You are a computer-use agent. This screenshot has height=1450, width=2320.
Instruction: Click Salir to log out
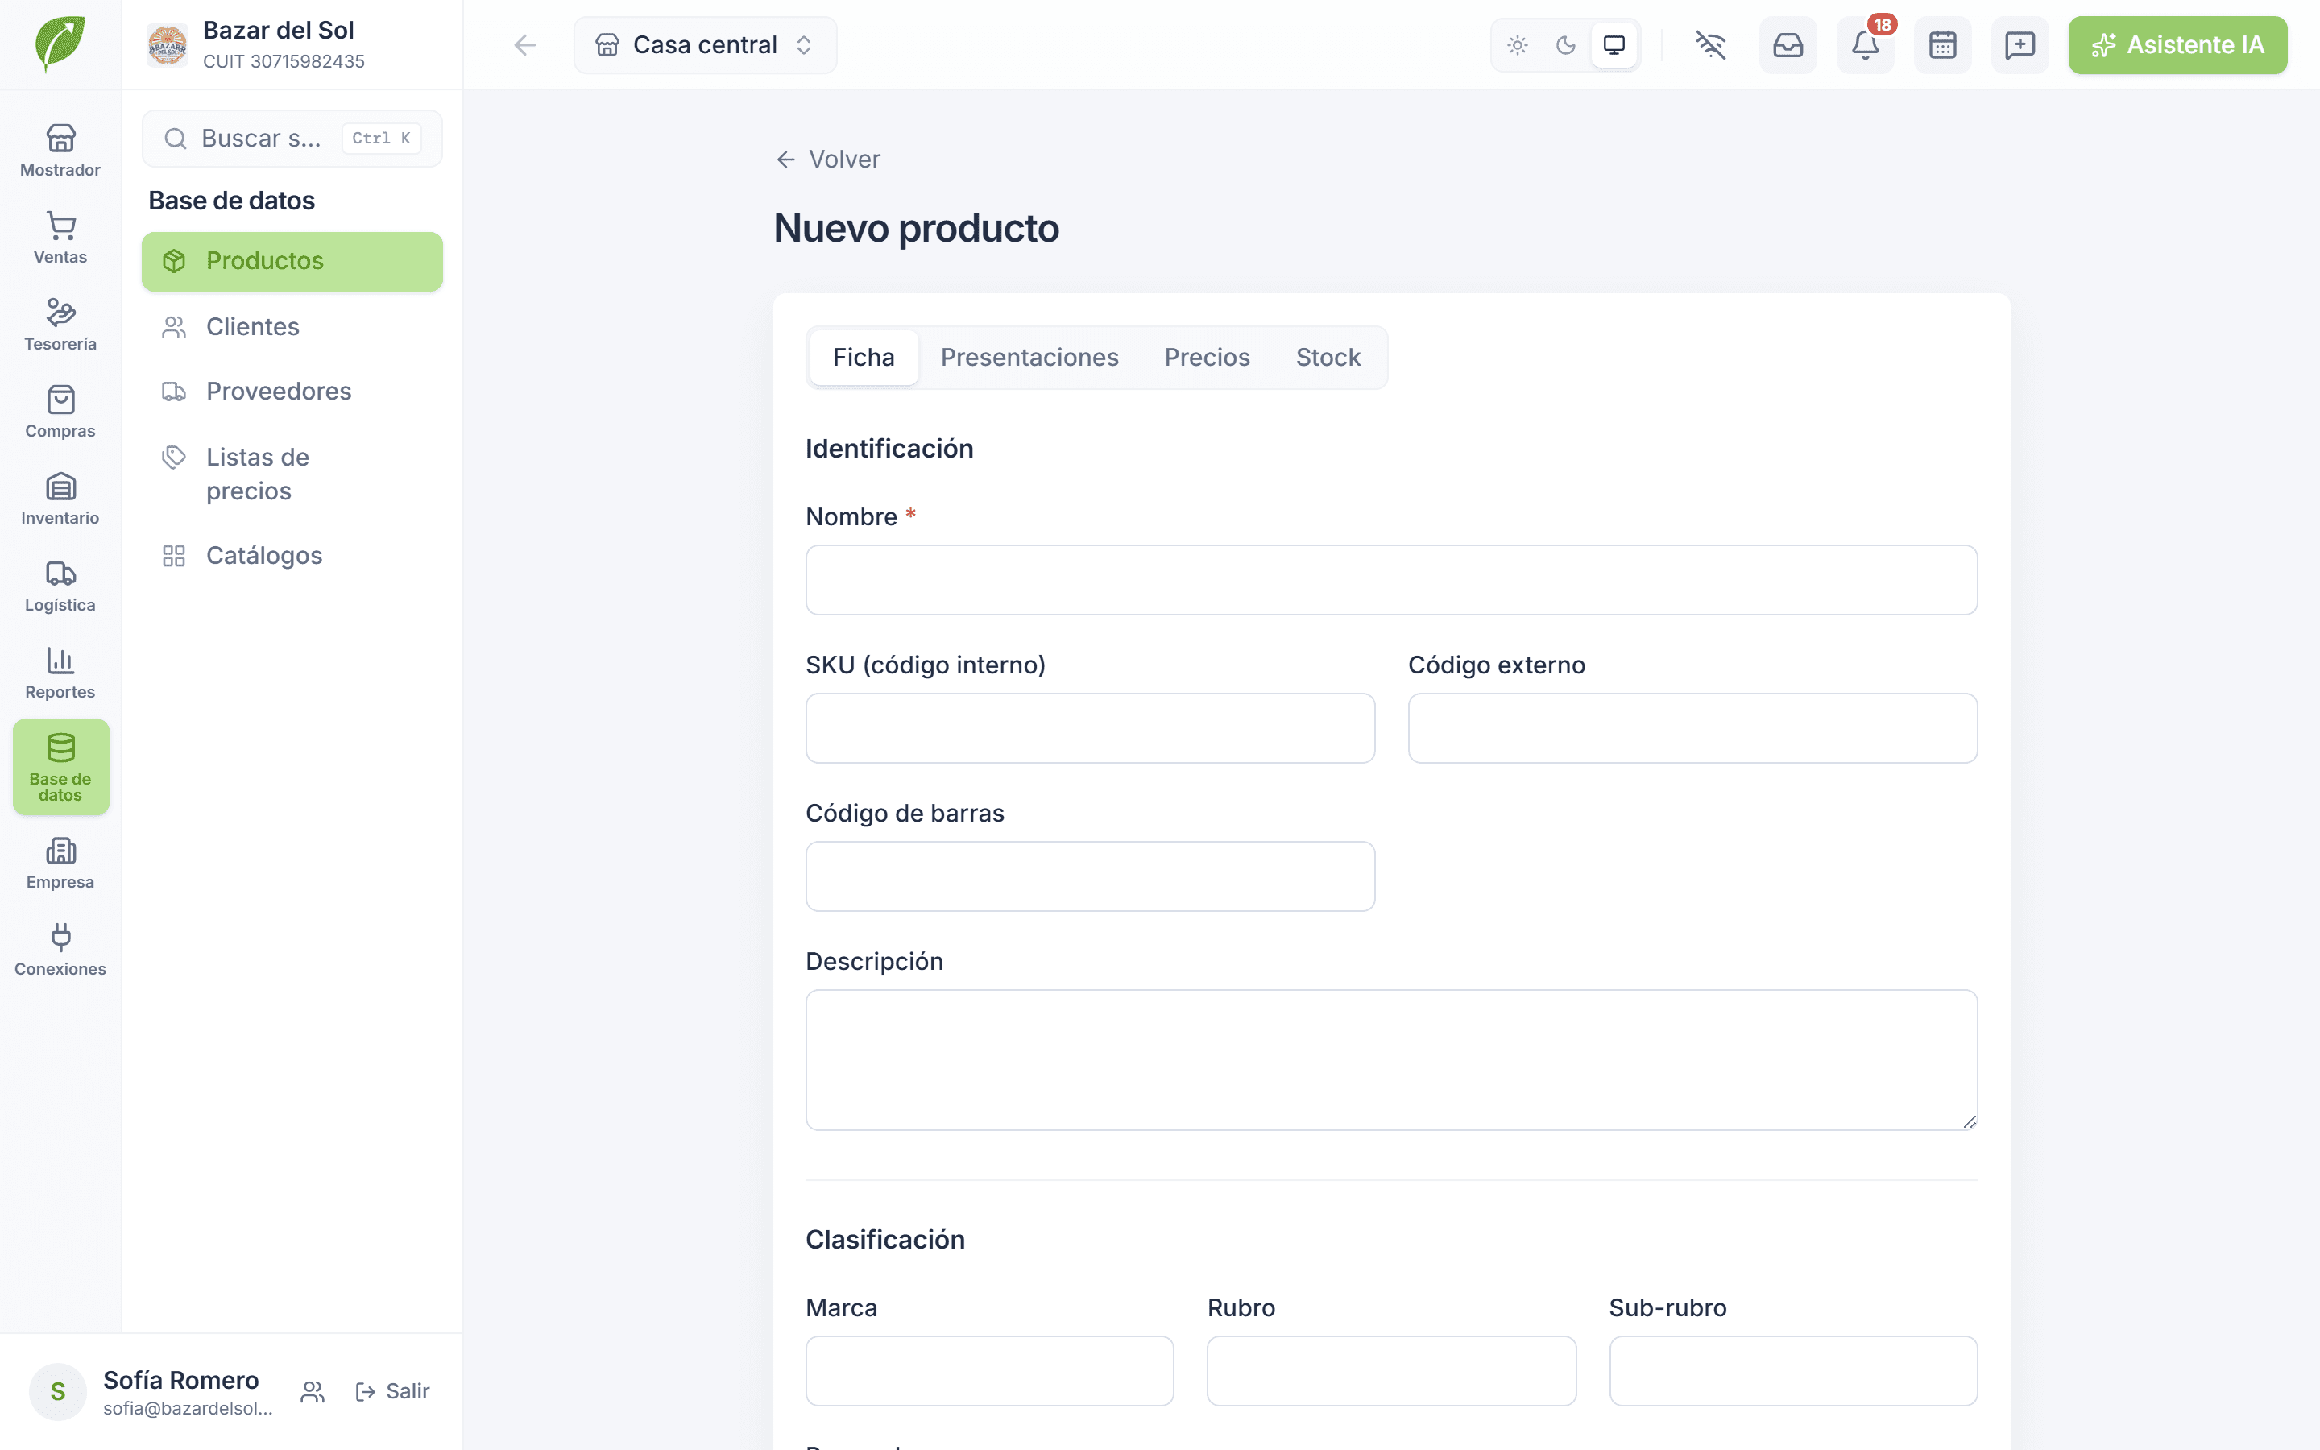pyautogui.click(x=393, y=1391)
